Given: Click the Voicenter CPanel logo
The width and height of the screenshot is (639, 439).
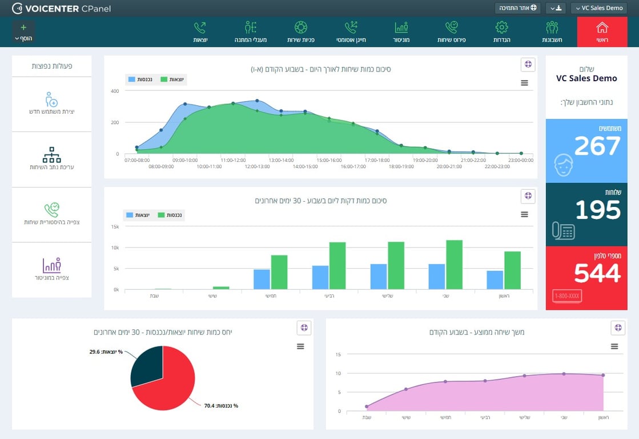Looking at the screenshot, I should point(61,8).
